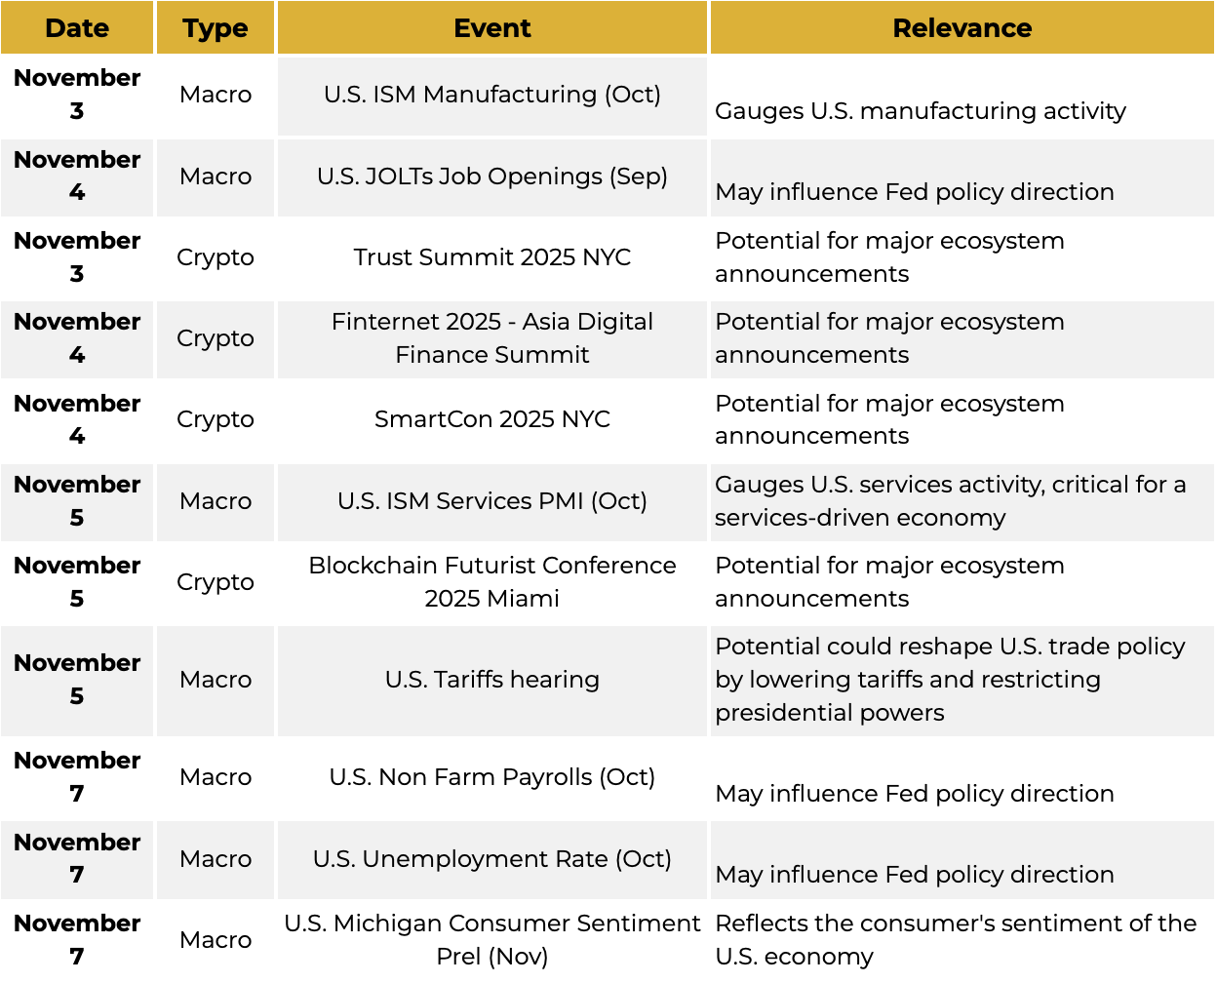Image resolution: width=1217 pixels, height=983 pixels.
Task: Select the U.S. JOLTs Job Openings cell
Action: point(491,177)
